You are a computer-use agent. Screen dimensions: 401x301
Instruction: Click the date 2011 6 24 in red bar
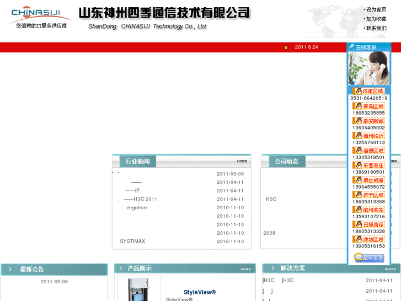(x=306, y=47)
